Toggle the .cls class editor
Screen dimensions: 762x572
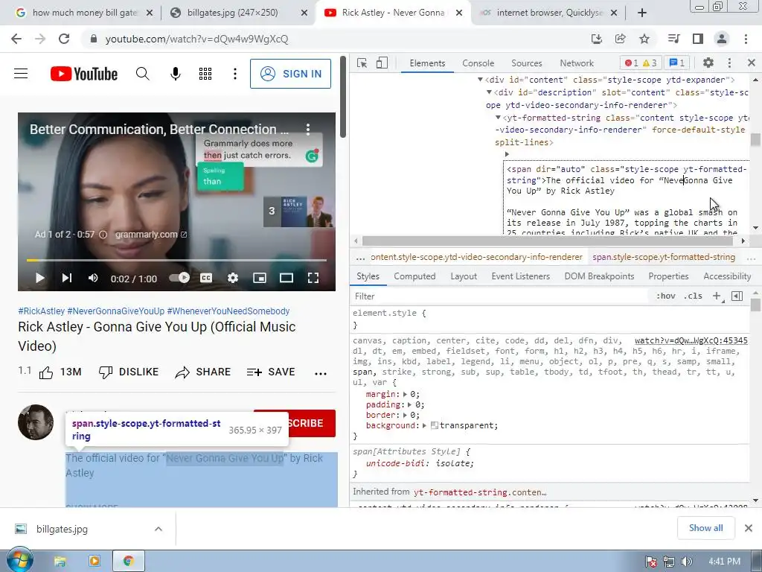[693, 296]
